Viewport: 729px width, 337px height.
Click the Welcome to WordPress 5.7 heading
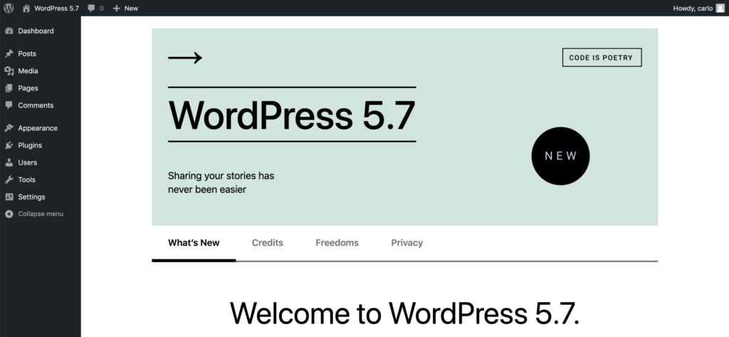[404, 314]
